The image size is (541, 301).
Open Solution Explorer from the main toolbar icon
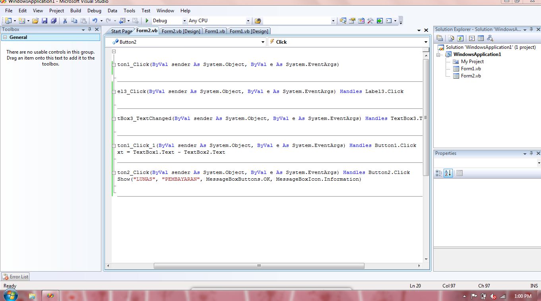(x=343, y=21)
